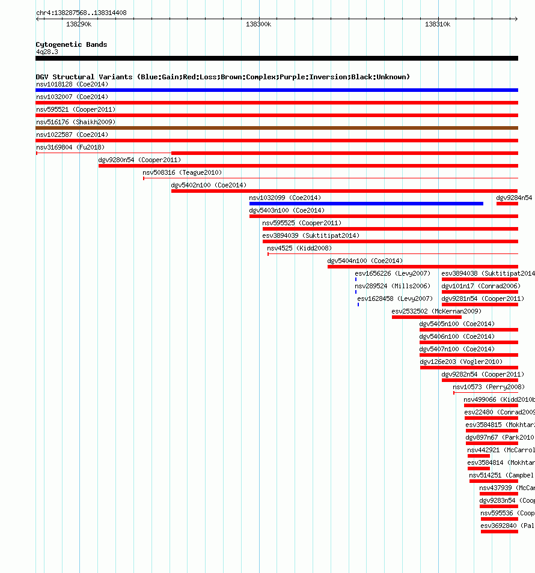The height and width of the screenshot is (573, 535).
Task: Click dgv9282n54 (Cooper2011) label
Action: click(483, 374)
